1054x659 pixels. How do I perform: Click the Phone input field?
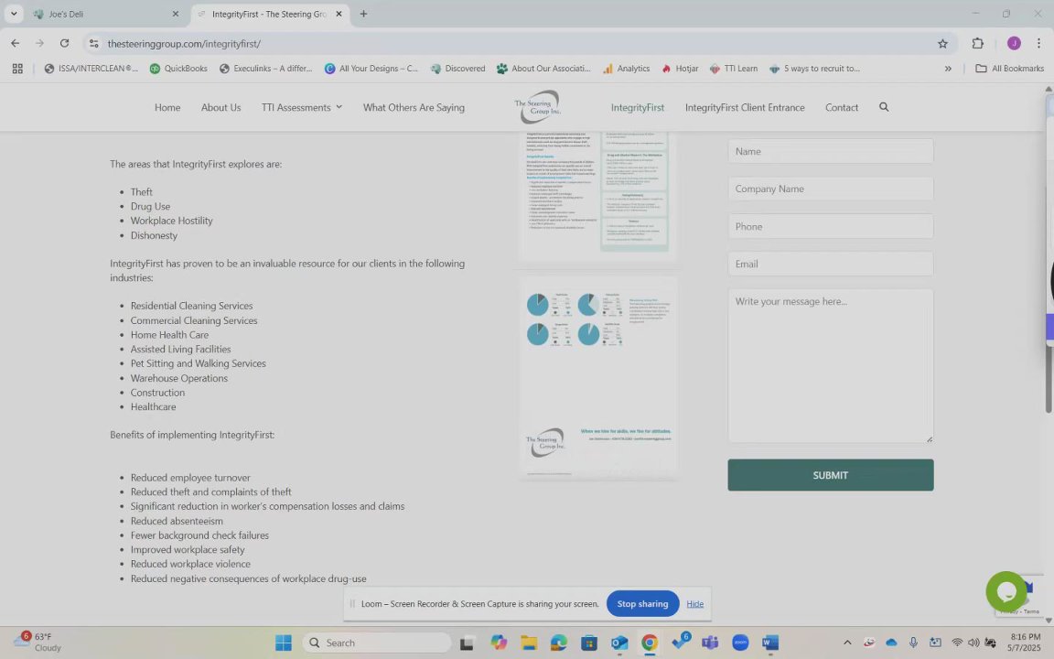pos(830,227)
